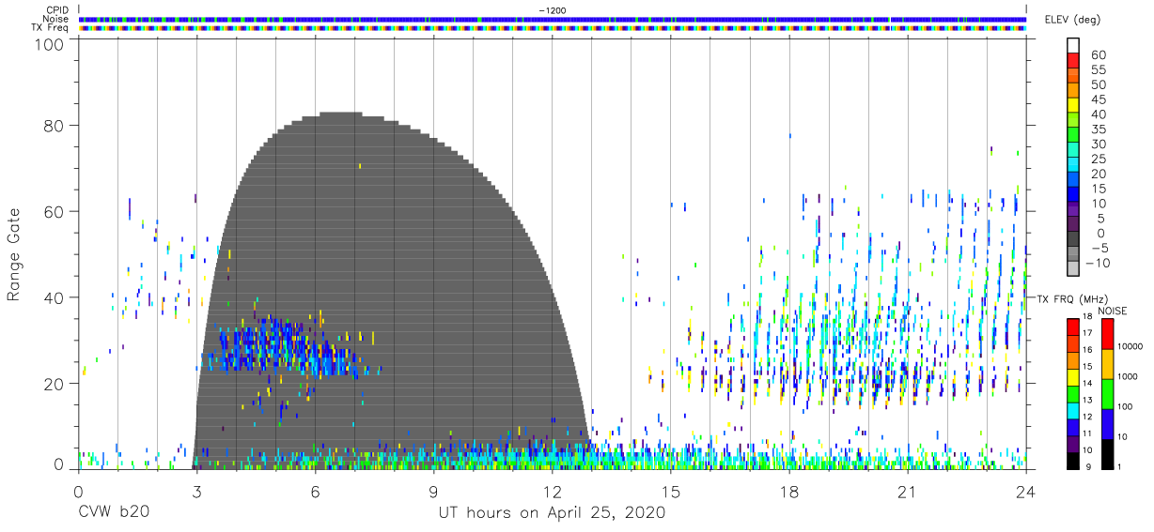Click the 11 tick on TX FRQ legend

point(1089,433)
